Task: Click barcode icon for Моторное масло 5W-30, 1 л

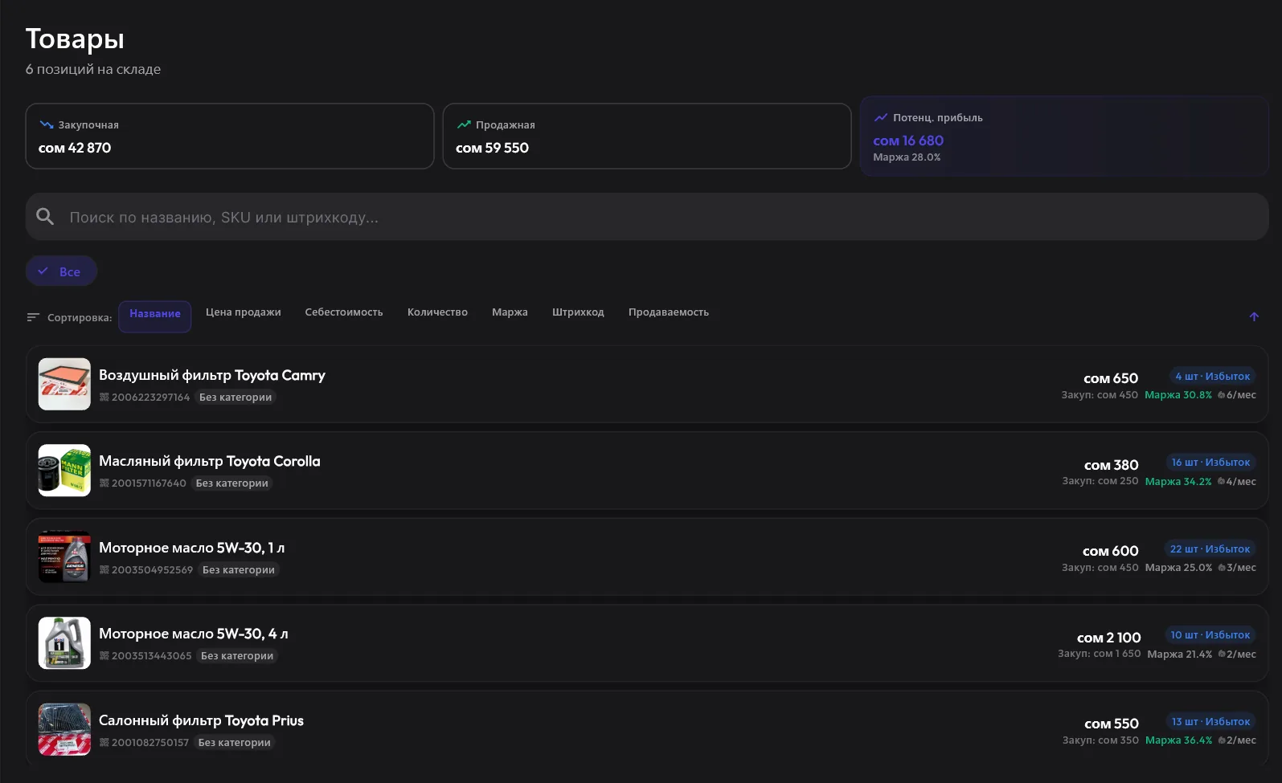Action: click(104, 570)
